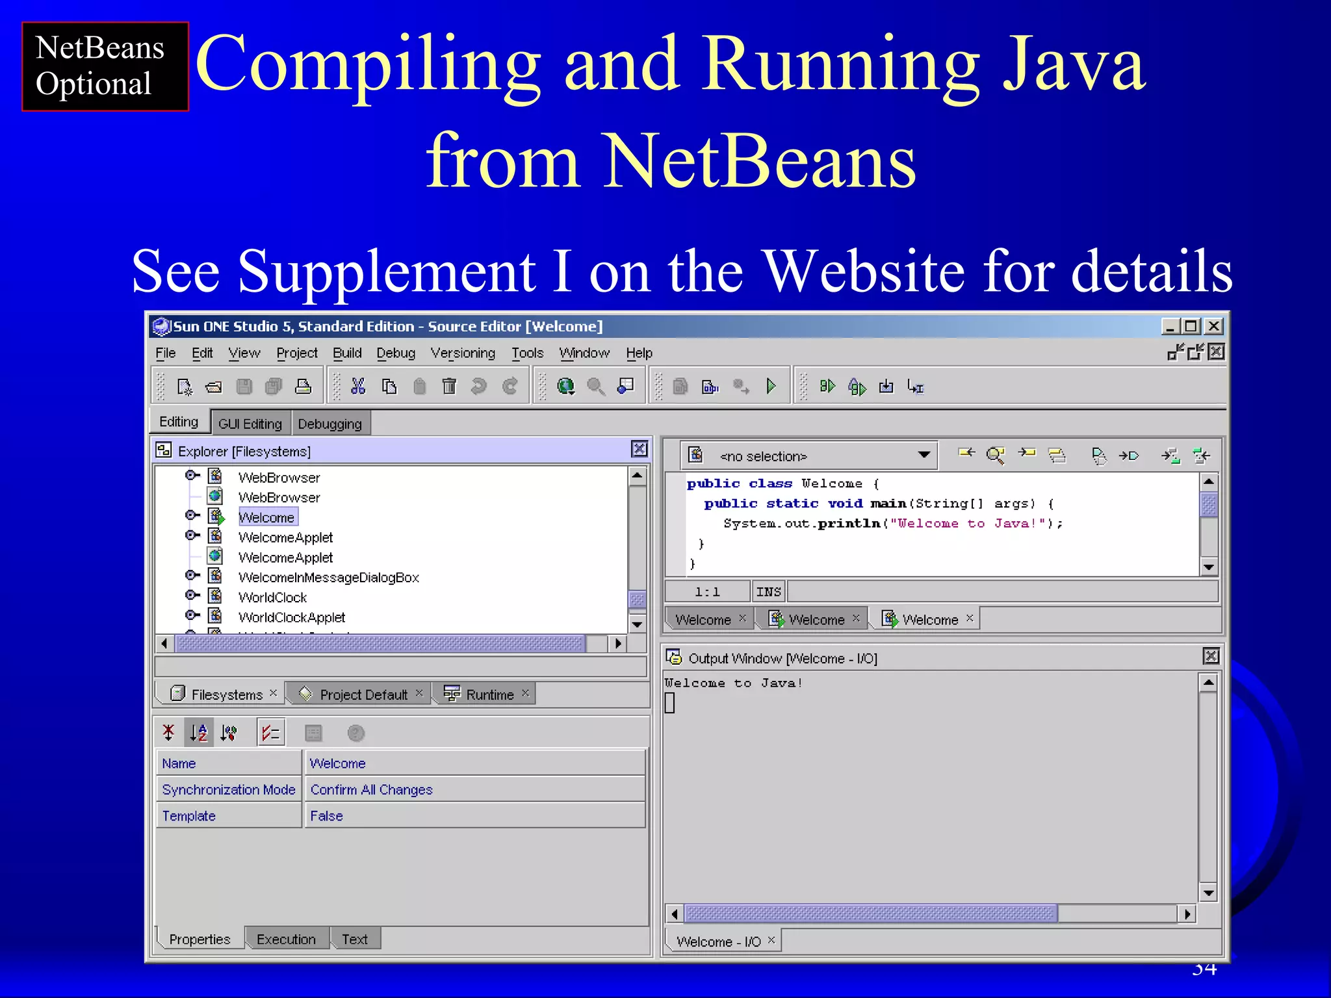Image resolution: width=1331 pixels, height=998 pixels.
Task: Click explorer vertical scrollbar down arrow
Action: click(x=637, y=624)
